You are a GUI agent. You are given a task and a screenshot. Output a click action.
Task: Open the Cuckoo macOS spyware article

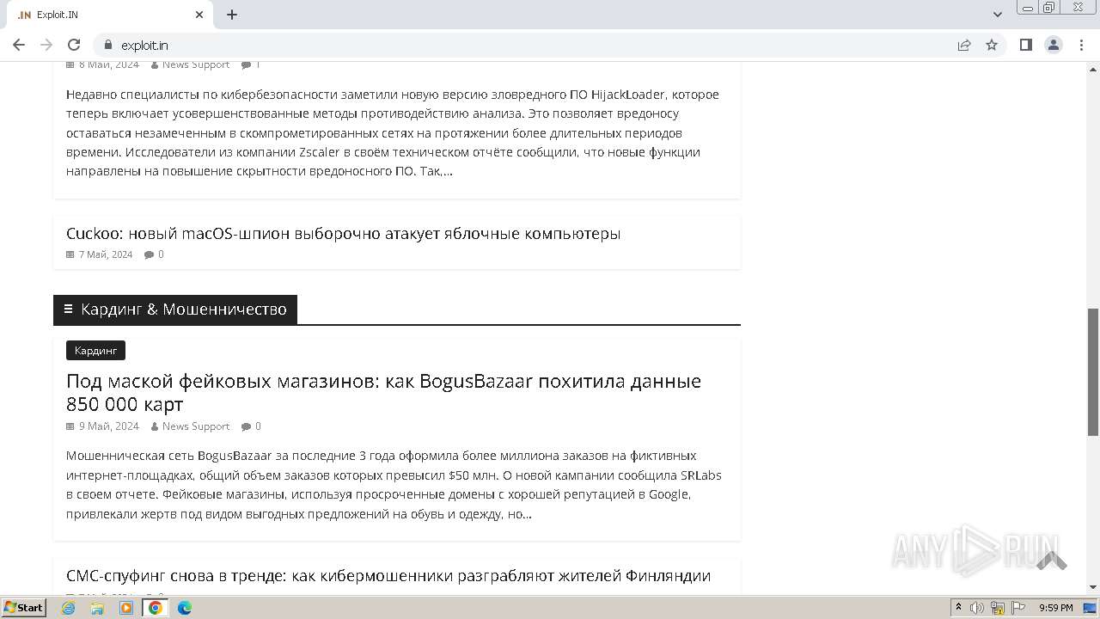pos(343,233)
